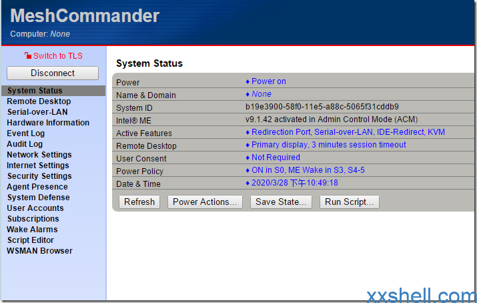Viewport: 477px width, 303px height.
Task: Click the Save State button
Action: (x=281, y=202)
